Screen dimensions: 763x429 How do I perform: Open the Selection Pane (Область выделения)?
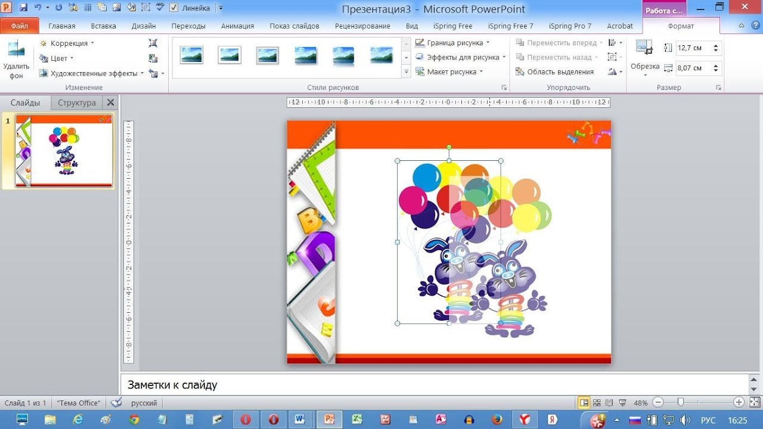tap(555, 71)
